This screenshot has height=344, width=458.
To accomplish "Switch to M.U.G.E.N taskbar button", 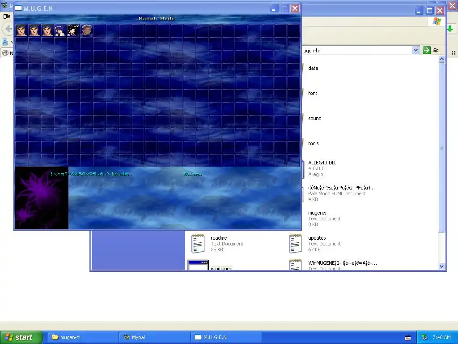I will coord(226,337).
